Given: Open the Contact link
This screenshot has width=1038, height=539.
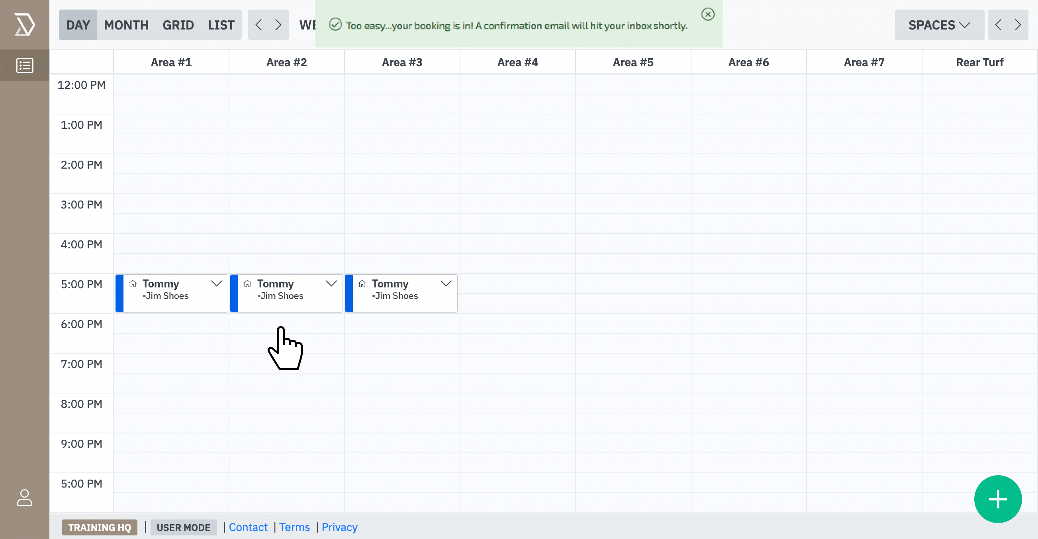Looking at the screenshot, I should pos(248,527).
